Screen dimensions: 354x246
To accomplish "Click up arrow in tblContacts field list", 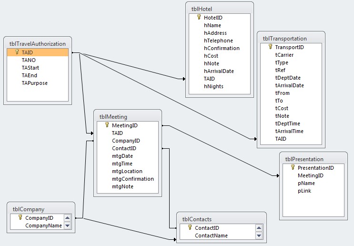I will pos(259,228).
